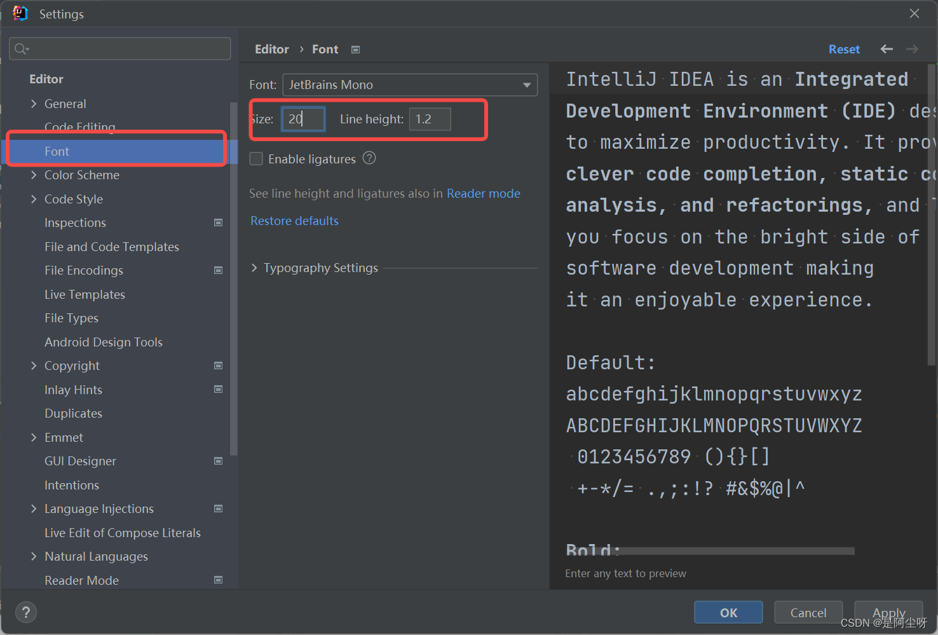
Task: Click project icon beside Inlay Hints
Action: (219, 389)
